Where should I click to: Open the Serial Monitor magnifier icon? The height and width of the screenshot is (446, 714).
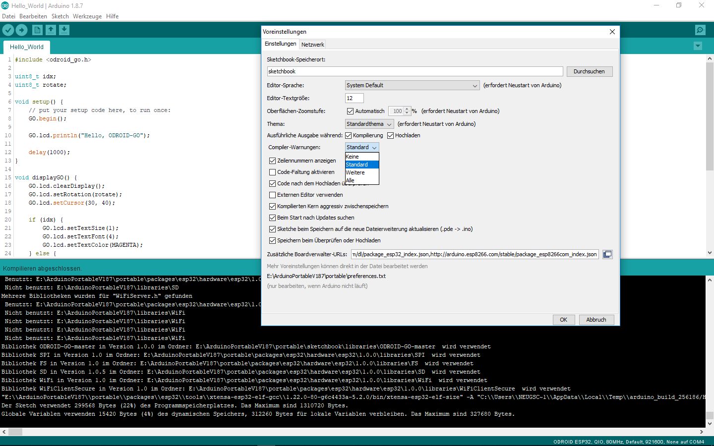click(x=700, y=30)
